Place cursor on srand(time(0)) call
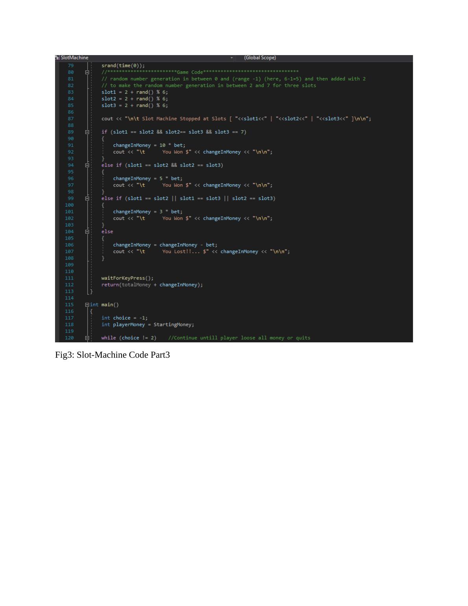468x606 pixels. (123, 66)
